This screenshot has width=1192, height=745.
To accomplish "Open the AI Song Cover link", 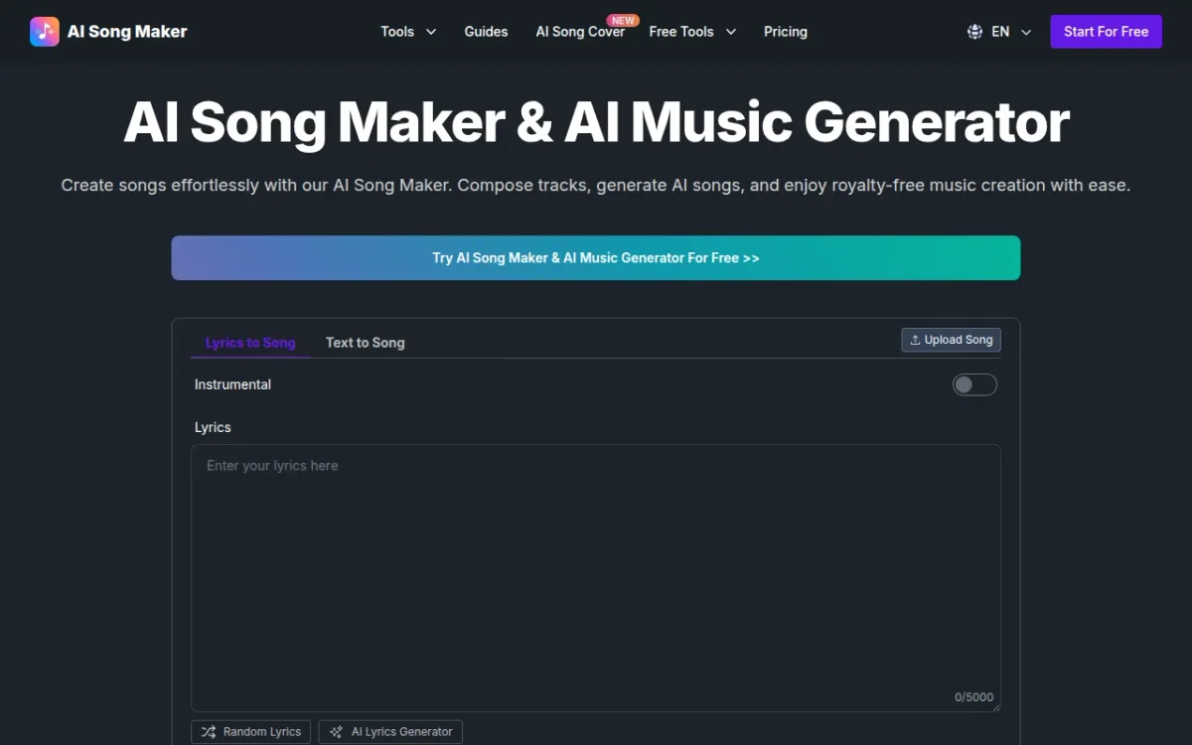I will click(x=579, y=33).
